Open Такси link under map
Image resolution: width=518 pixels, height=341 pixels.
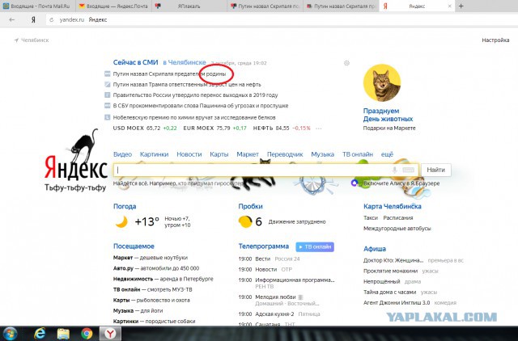coord(371,218)
